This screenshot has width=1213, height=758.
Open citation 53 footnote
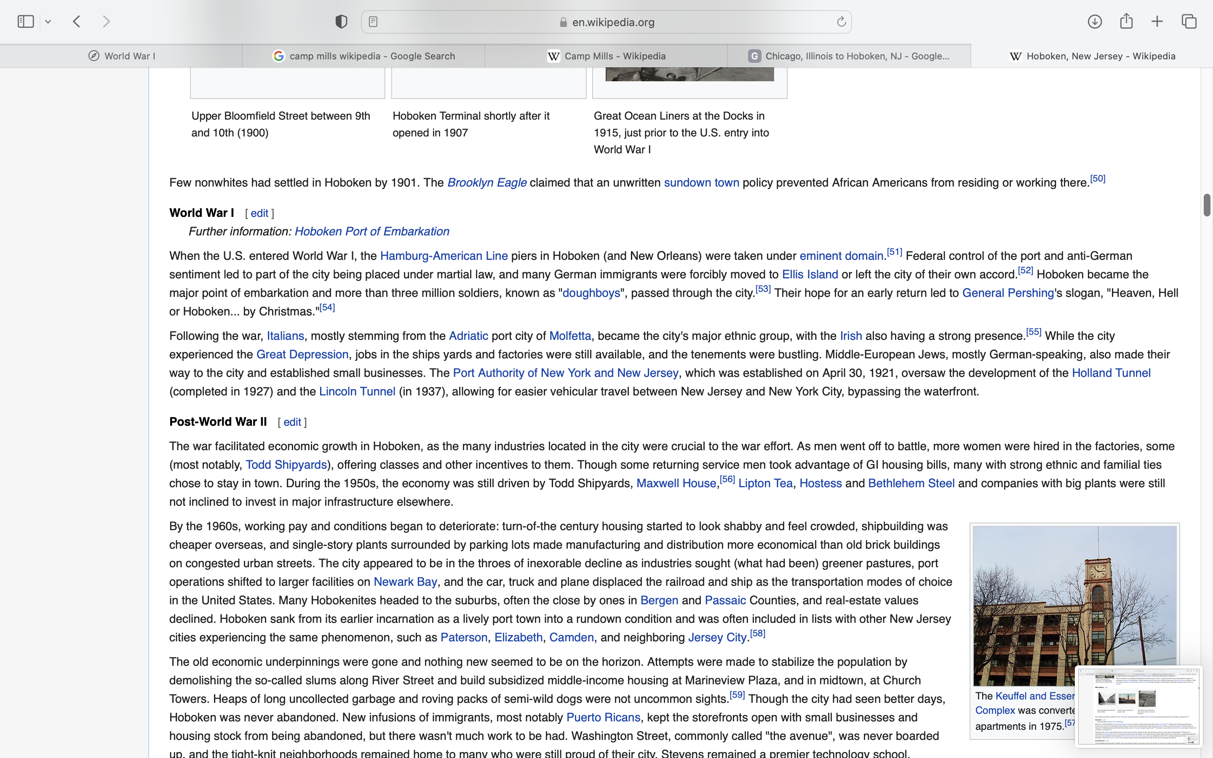click(763, 289)
